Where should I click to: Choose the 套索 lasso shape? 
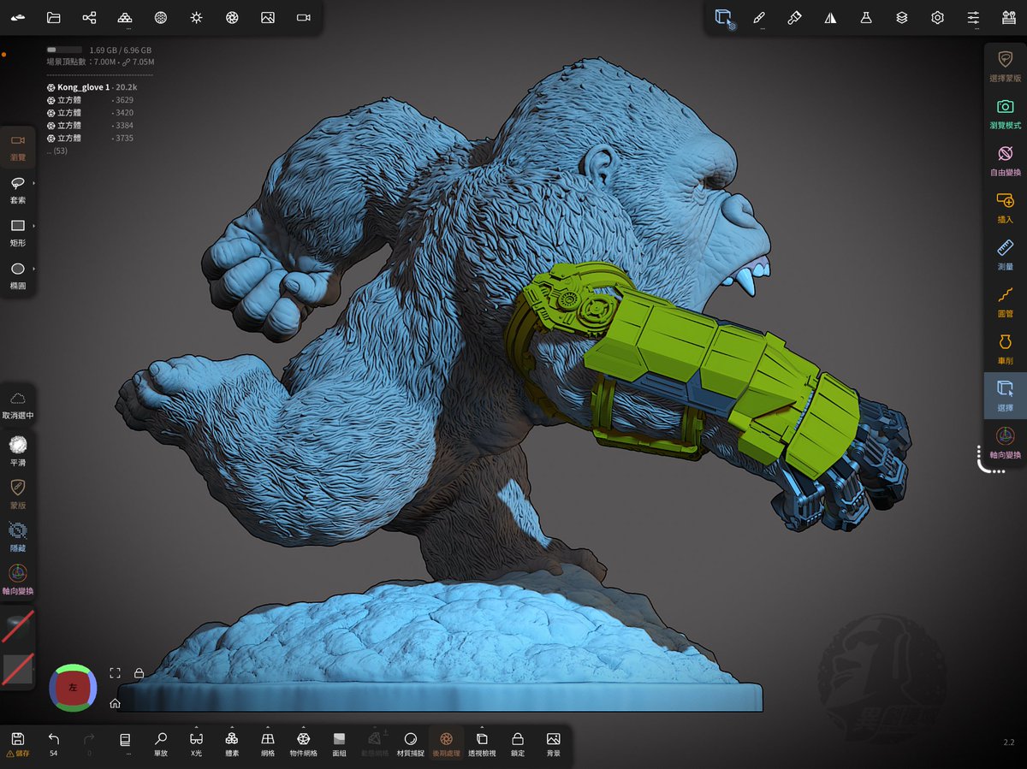(17, 190)
